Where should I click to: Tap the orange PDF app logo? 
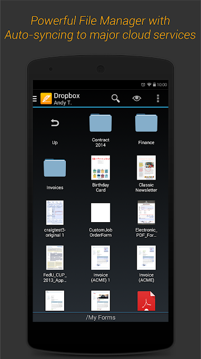46,99
